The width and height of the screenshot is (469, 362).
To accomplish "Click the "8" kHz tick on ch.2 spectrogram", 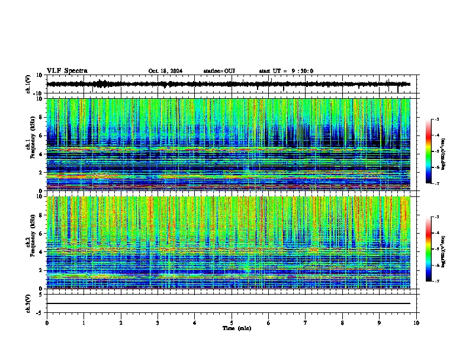I will click(41, 215).
